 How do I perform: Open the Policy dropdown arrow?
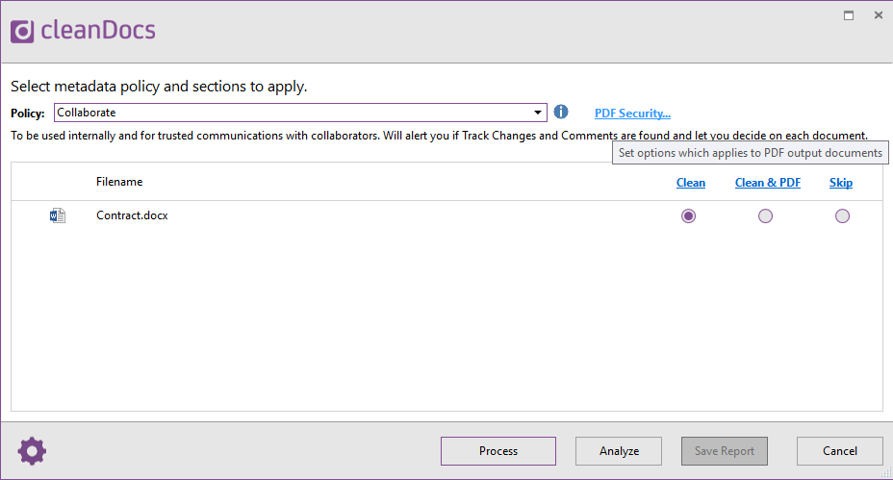coord(538,113)
